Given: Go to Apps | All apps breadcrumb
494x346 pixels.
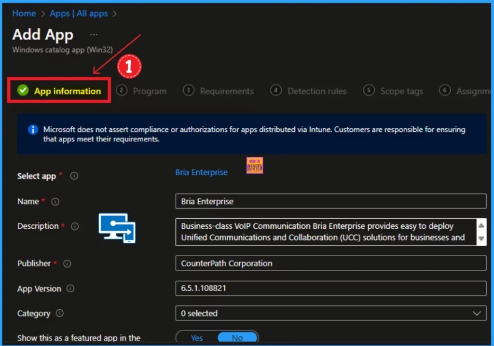Looking at the screenshot, I should click(79, 13).
